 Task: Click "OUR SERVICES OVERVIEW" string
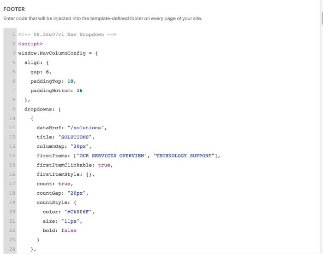(112, 156)
